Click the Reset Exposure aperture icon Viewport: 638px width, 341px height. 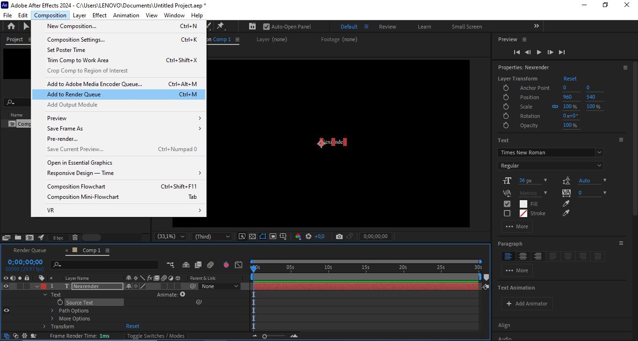pyautogui.click(x=308, y=236)
